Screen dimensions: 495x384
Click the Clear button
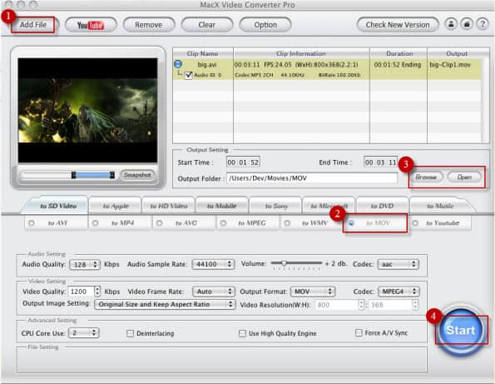pos(207,25)
